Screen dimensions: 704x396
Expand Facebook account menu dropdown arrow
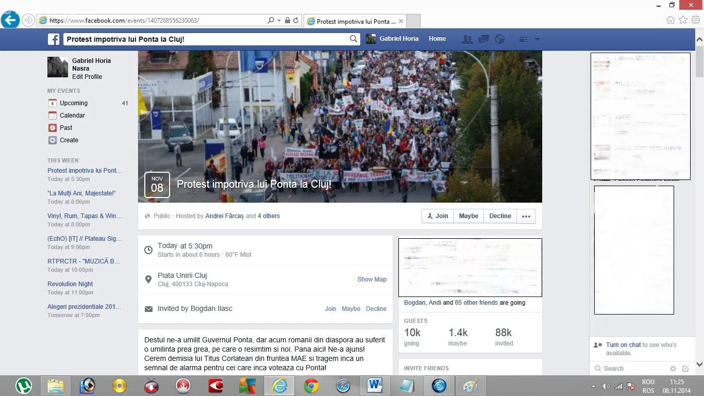point(537,39)
